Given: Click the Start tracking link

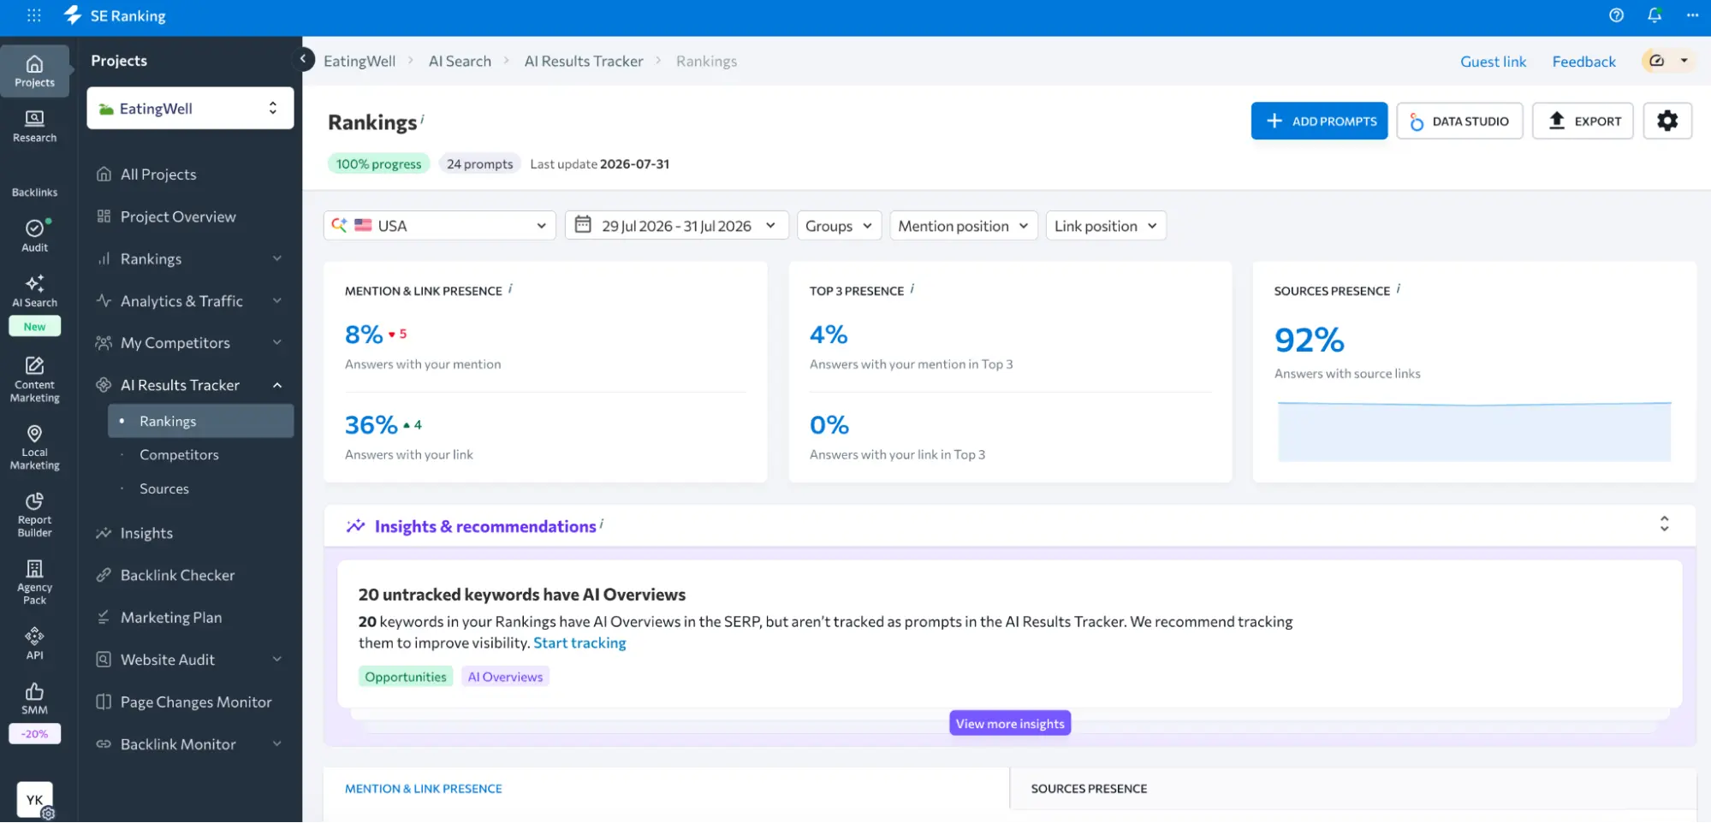Looking at the screenshot, I should [579, 642].
